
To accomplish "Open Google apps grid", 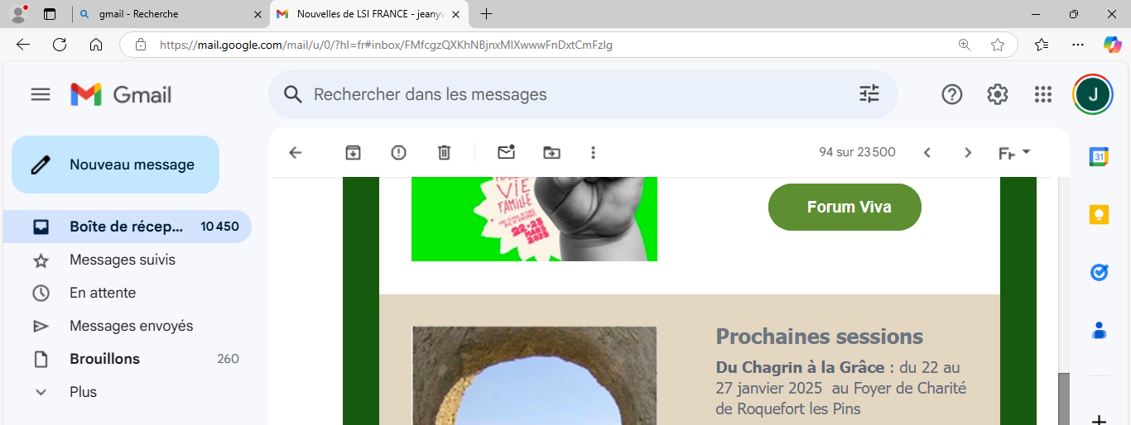I will click(x=1043, y=94).
